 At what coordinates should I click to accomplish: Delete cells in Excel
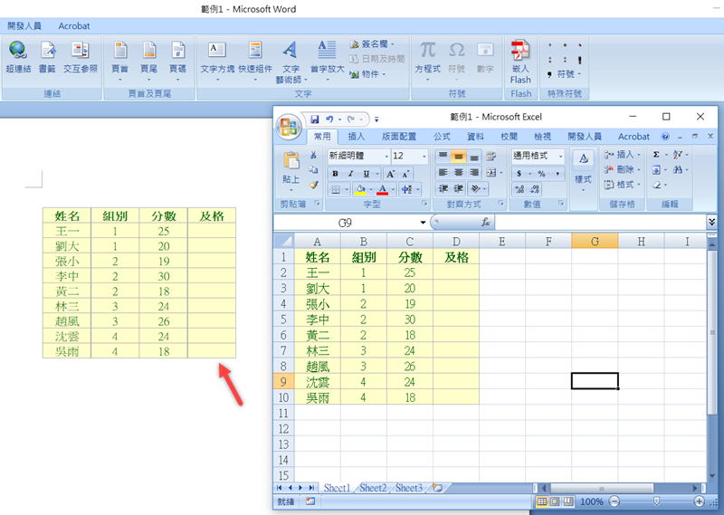click(622, 169)
